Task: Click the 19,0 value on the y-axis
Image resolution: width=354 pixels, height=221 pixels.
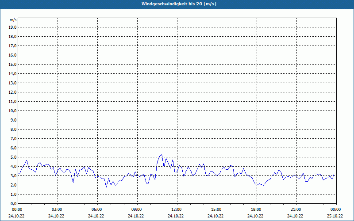Action: tap(13, 27)
